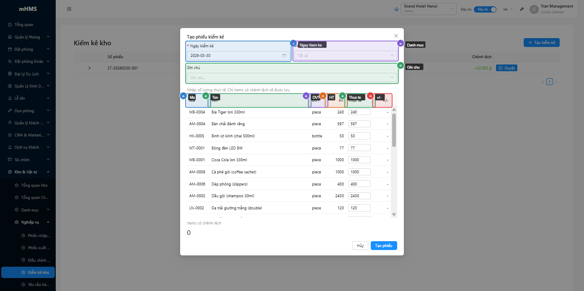This screenshot has width=584, height=291.
Task: Click the Hủy button
Action: coord(360,246)
